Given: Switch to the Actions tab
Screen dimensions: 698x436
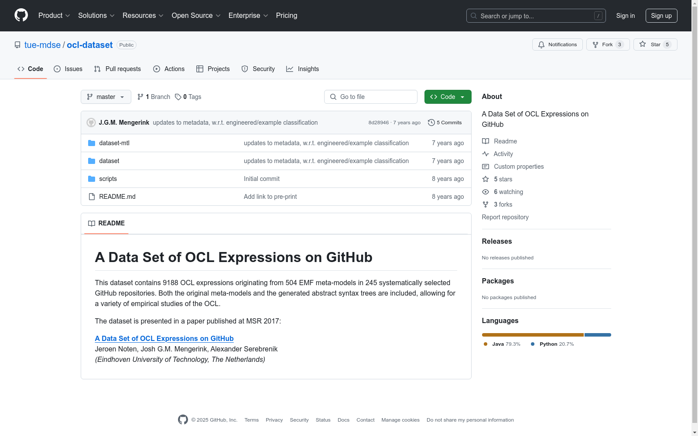Looking at the screenshot, I should 169,69.
